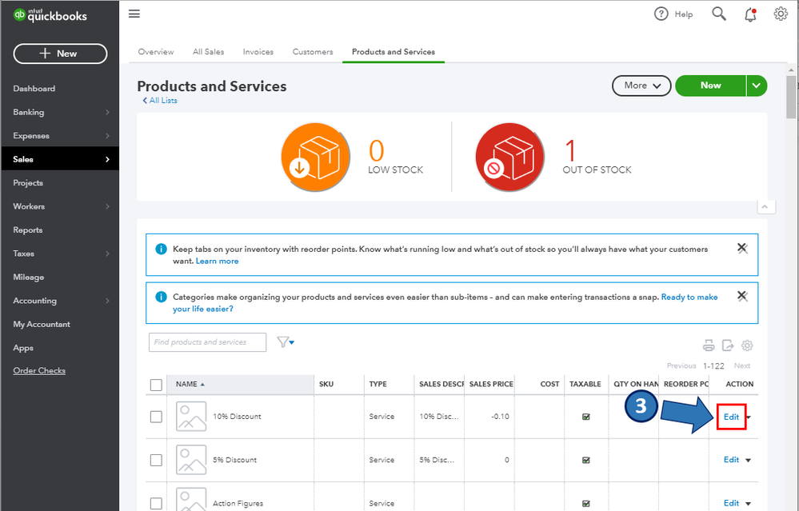Expand the More dropdown button
The image size is (799, 511).
point(641,86)
